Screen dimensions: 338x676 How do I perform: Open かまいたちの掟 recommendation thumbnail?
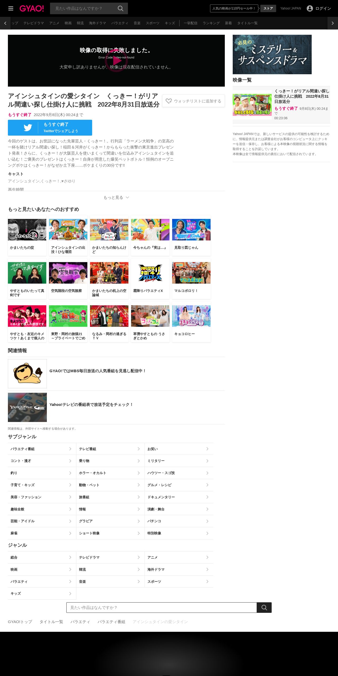point(27,230)
